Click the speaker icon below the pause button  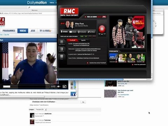[102, 34]
